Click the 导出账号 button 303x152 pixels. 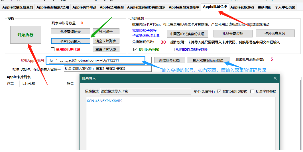coord(106,31)
